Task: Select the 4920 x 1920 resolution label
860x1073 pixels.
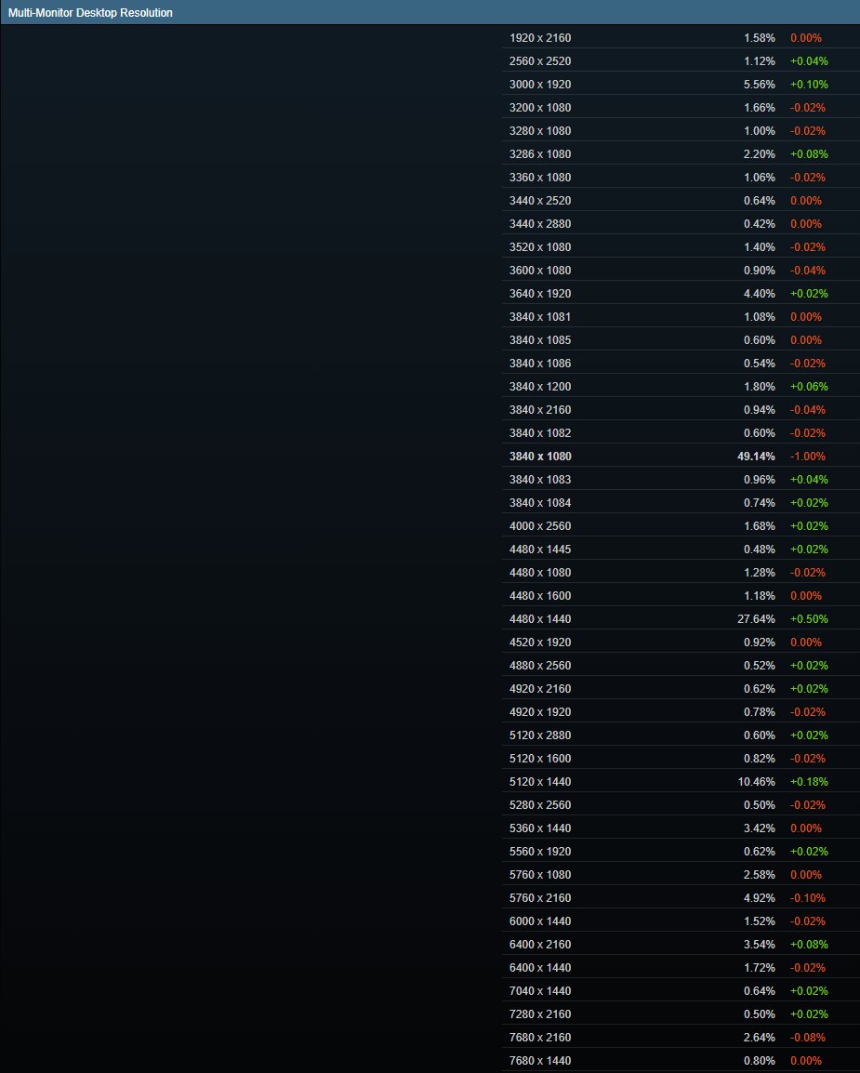Action: click(x=540, y=712)
